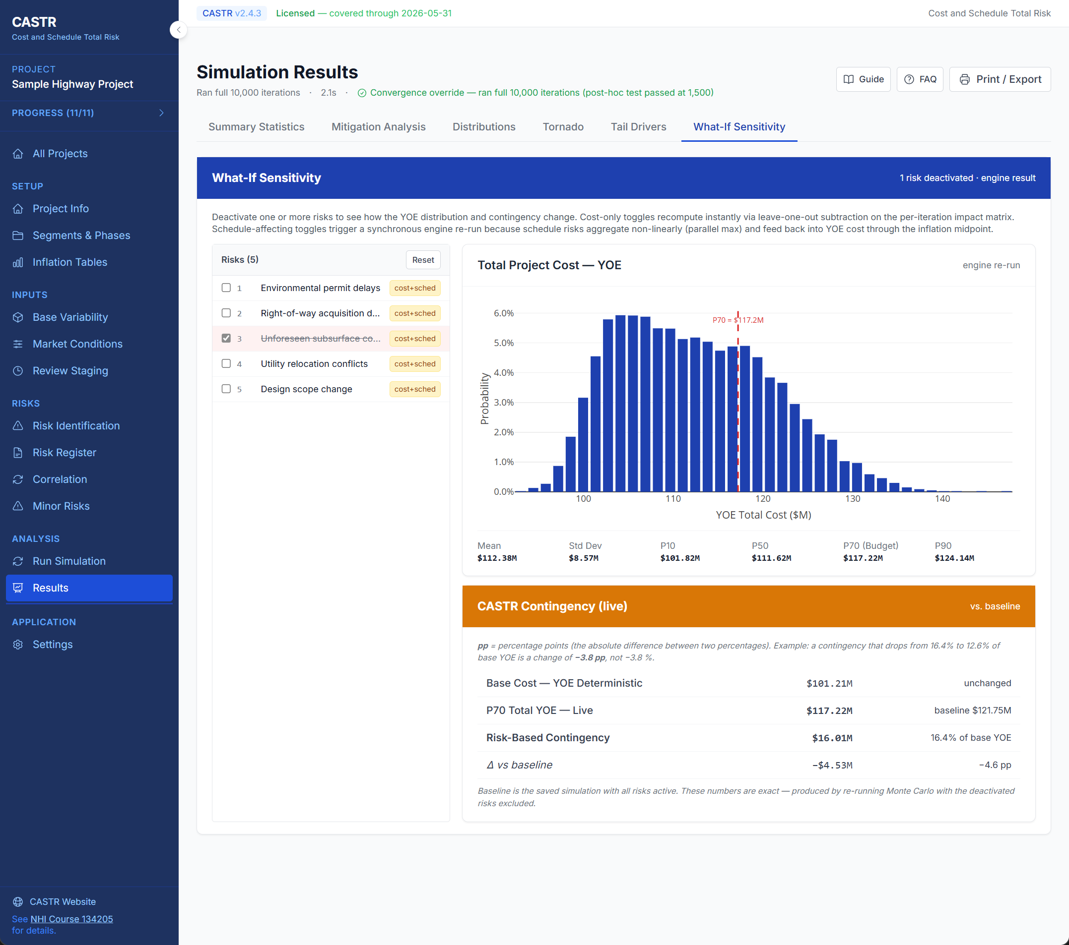Deactivate Environmental permit delays risk checkbox
The height and width of the screenshot is (945, 1069).
(226, 288)
